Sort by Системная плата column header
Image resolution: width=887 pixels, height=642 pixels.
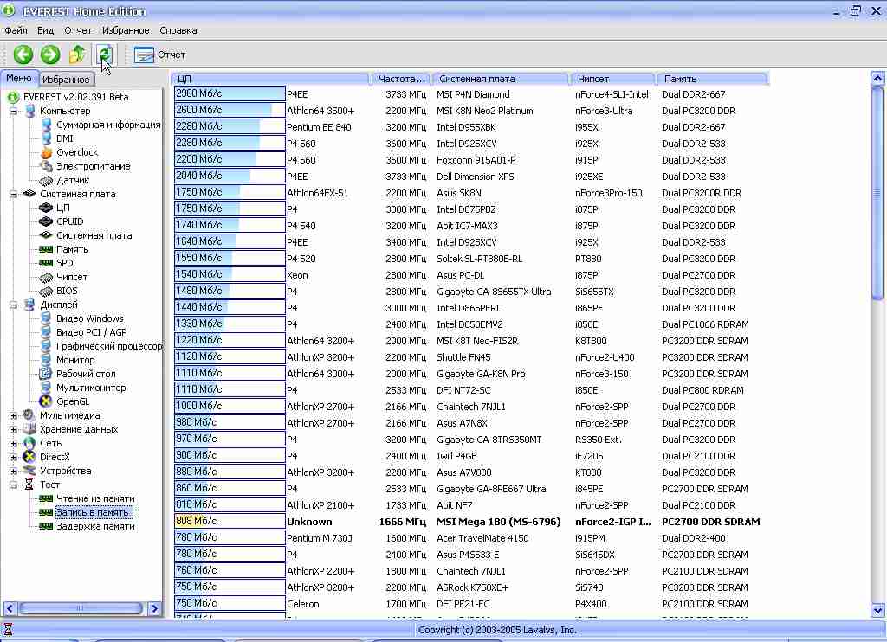500,79
